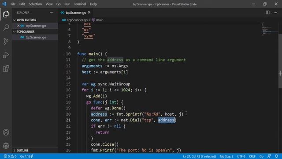Change CRLF end of line sequence
This screenshot has width=282, height=159.
click(x=252, y=156)
